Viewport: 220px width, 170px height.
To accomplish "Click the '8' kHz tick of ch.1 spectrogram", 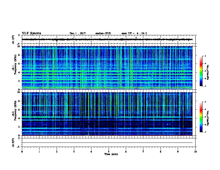I will (19, 55).
